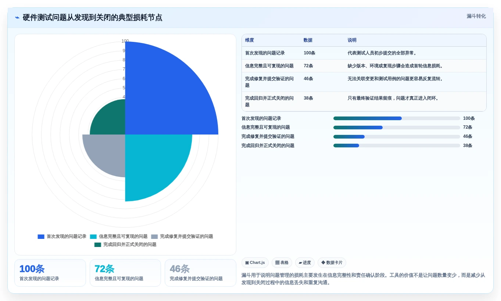This screenshot has width=501, height=301.
Task: Click table cell 首次发现的问题记录
Action: [x=265, y=53]
